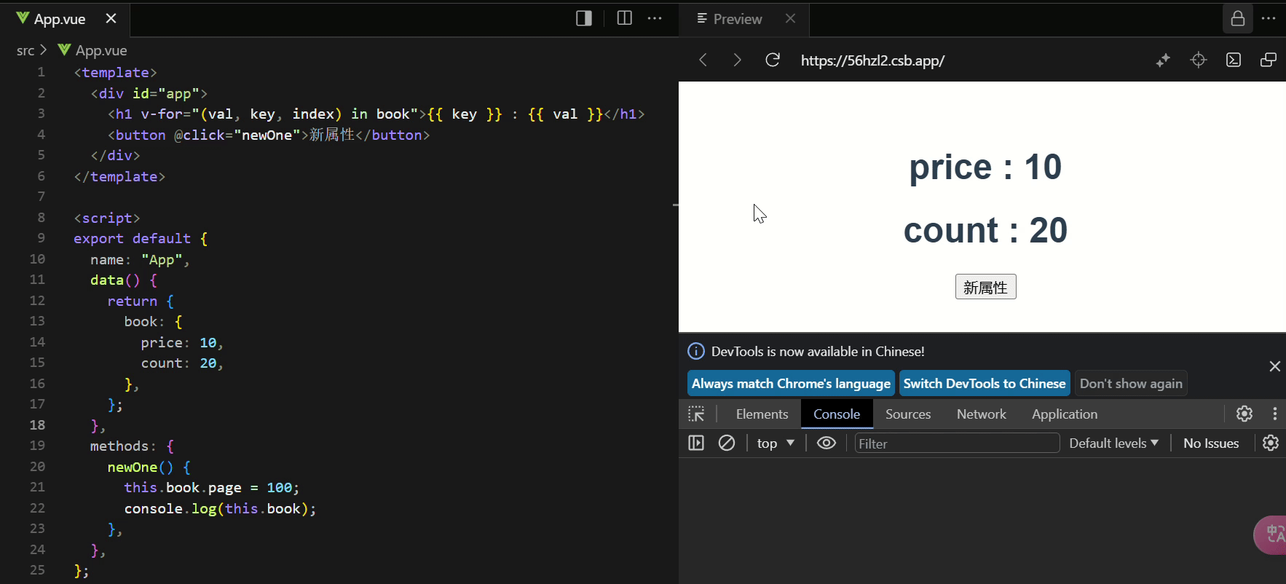The image size is (1286, 584).
Task: Click the translate floating badge
Action: pyautogui.click(x=1271, y=534)
